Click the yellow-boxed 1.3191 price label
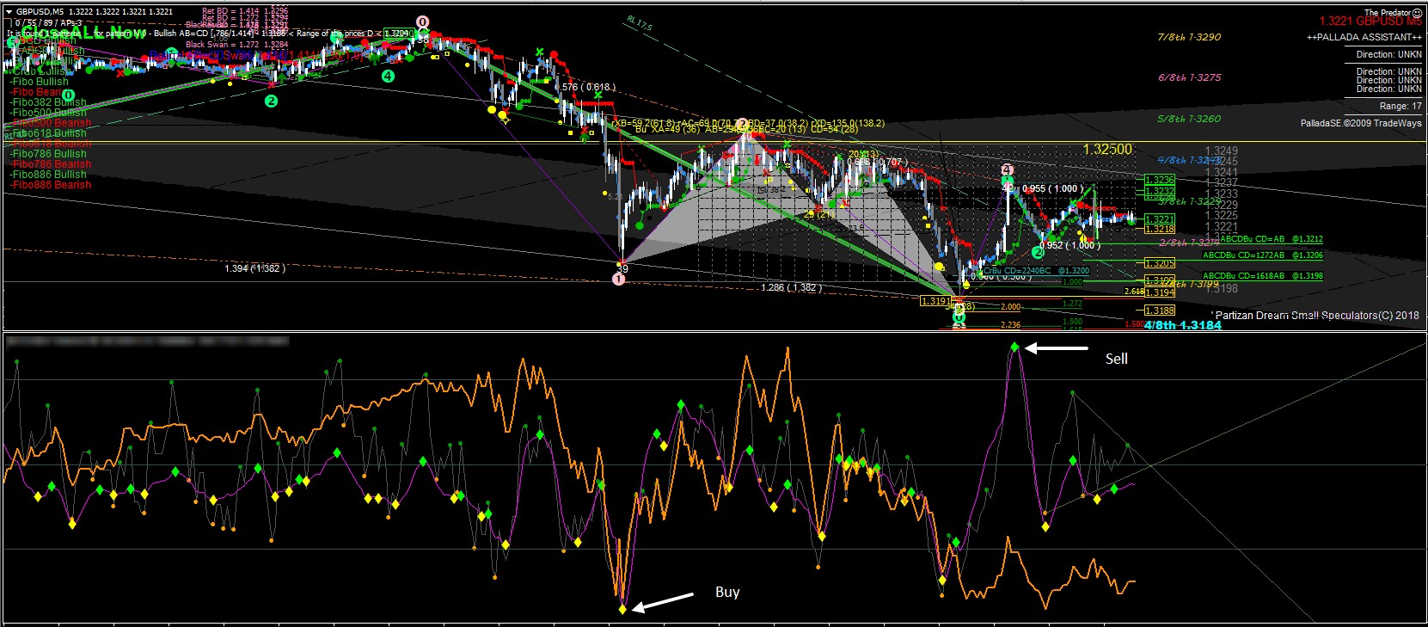 click(x=935, y=302)
